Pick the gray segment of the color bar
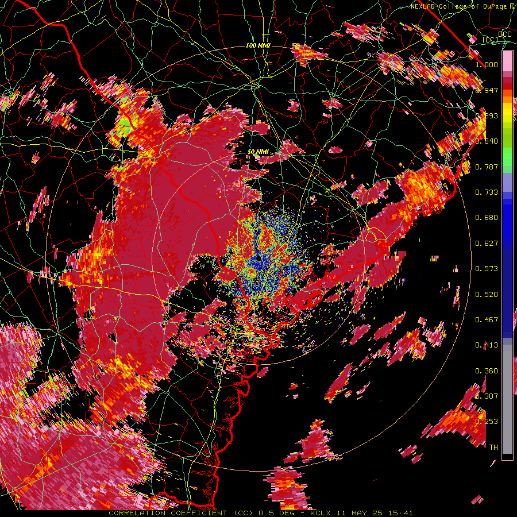This screenshot has width=517, height=517. (x=507, y=399)
